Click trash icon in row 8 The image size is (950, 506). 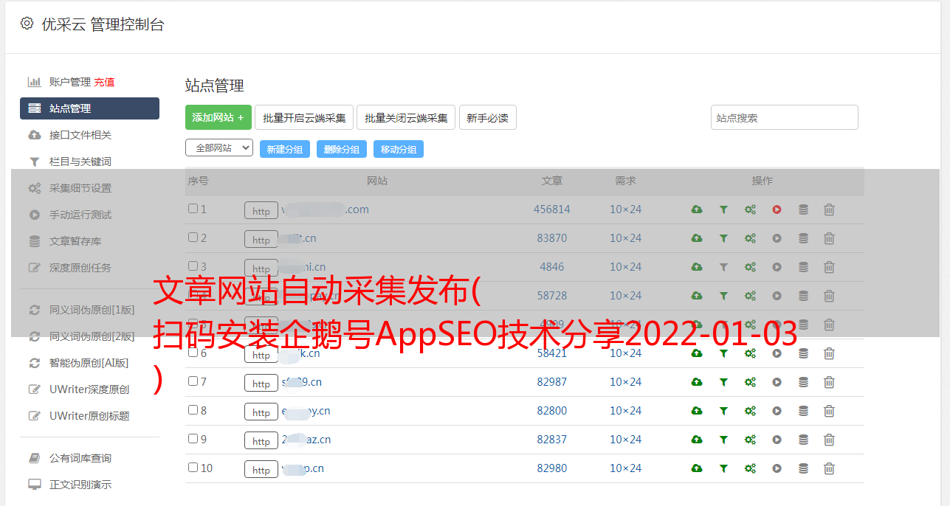point(829,411)
